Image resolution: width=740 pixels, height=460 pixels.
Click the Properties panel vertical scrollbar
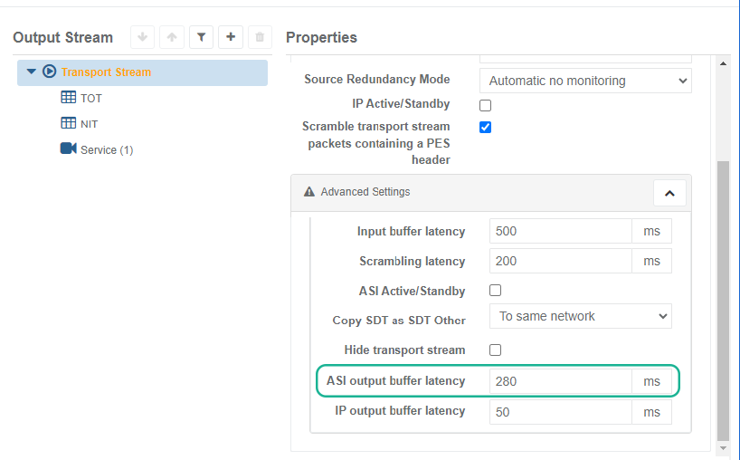tap(722, 299)
